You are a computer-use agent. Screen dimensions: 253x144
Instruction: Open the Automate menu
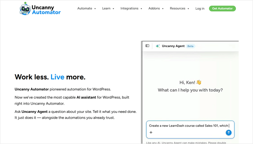tap(85, 9)
